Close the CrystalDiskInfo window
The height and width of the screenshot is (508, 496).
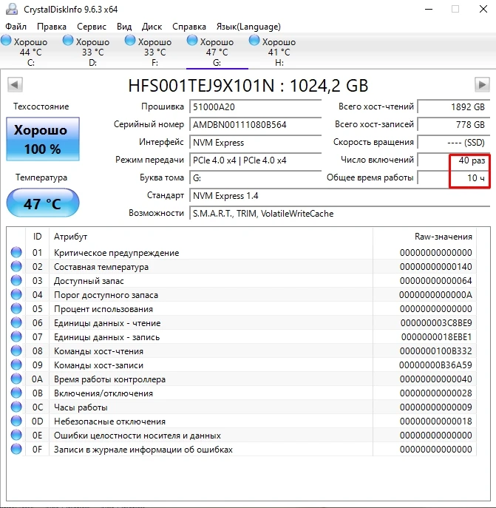point(483,9)
